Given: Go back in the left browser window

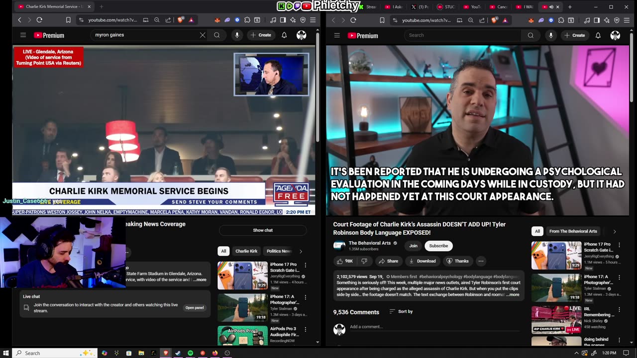Looking at the screenshot, I should pos(19,20).
